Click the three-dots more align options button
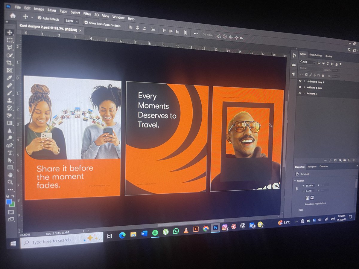 (196, 34)
